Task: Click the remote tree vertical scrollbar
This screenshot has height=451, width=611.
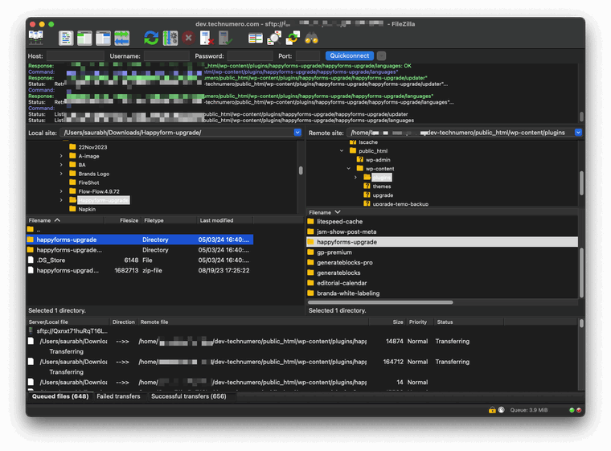Action: point(581,183)
